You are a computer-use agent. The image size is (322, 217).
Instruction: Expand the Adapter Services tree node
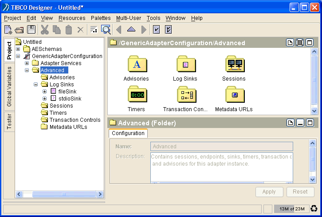click(27, 63)
